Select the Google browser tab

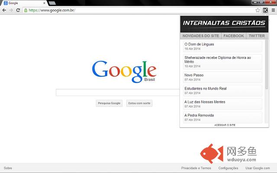(24, 3)
